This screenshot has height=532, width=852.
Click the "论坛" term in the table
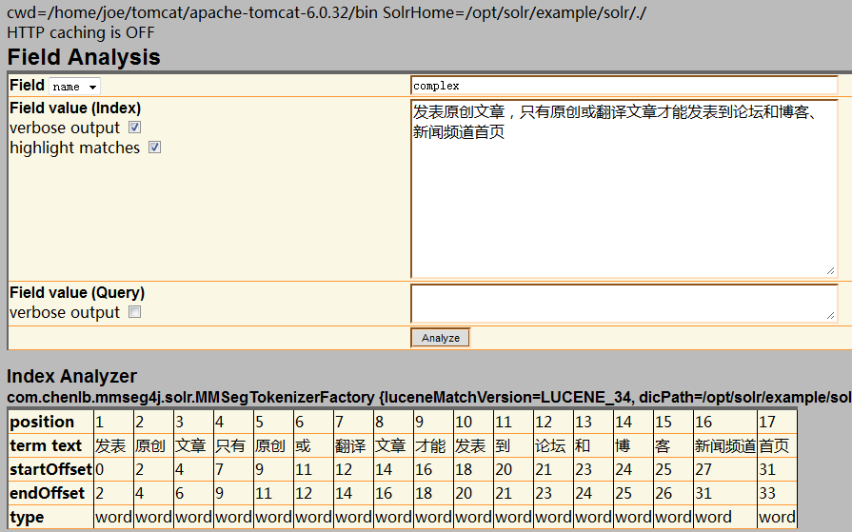[550, 445]
